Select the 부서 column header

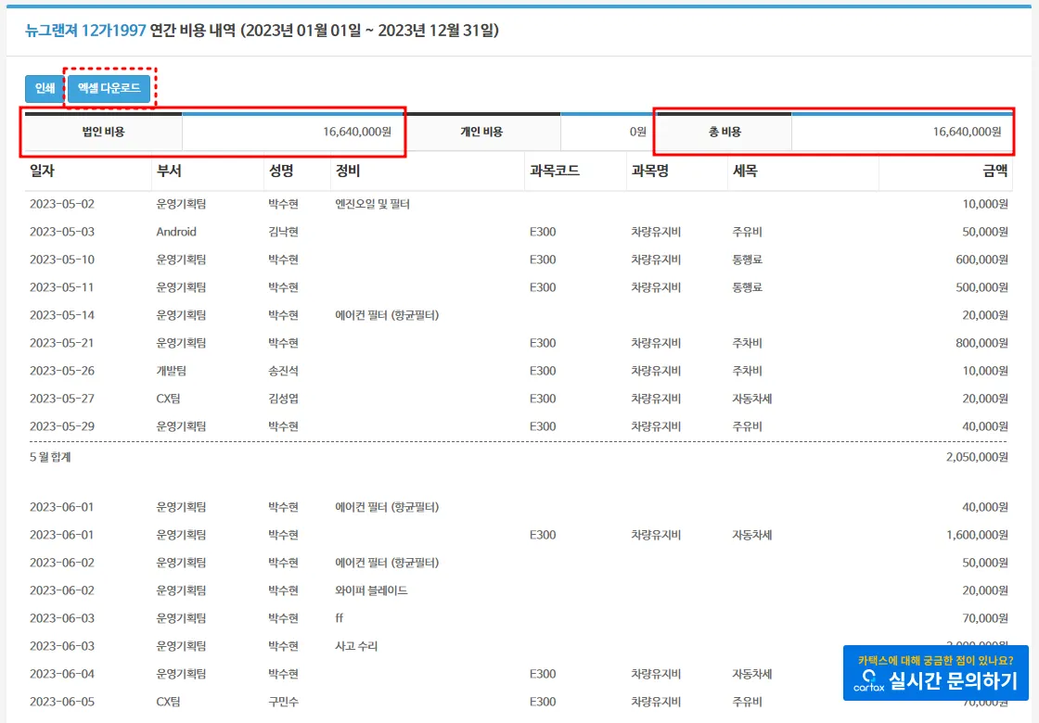pyautogui.click(x=169, y=171)
